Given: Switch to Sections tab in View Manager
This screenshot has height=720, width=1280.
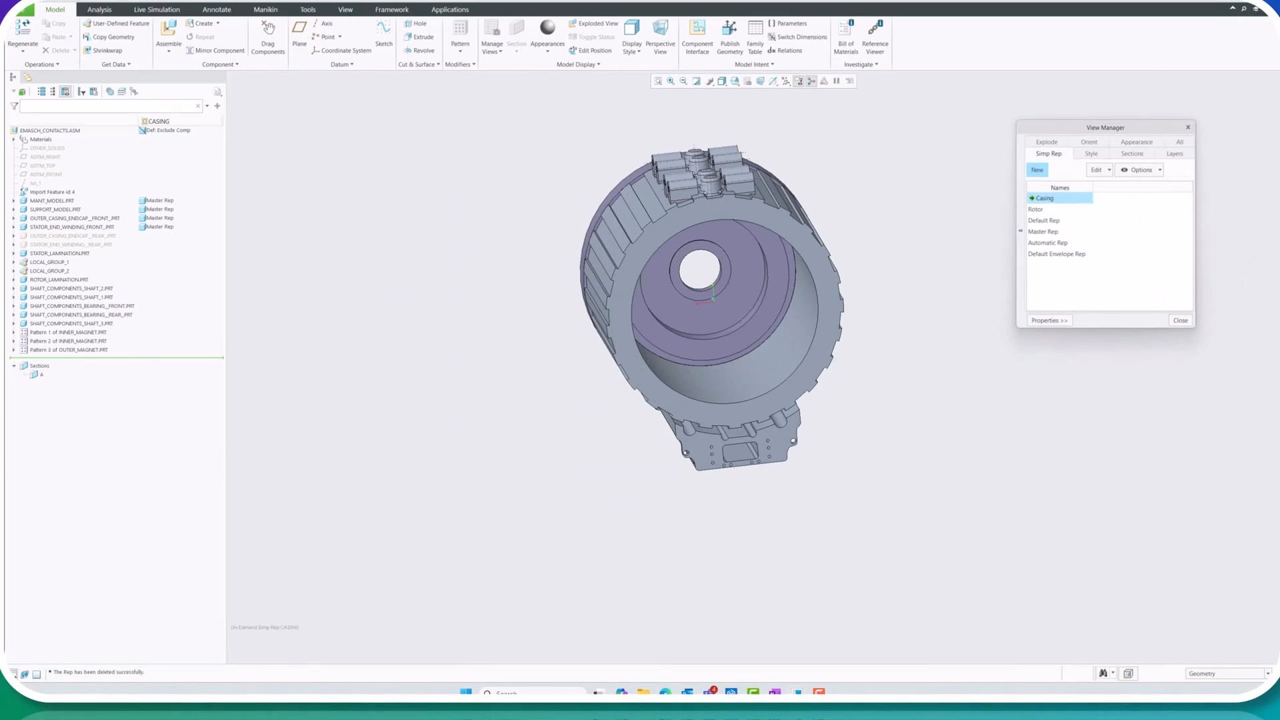Looking at the screenshot, I should click(x=1132, y=154).
